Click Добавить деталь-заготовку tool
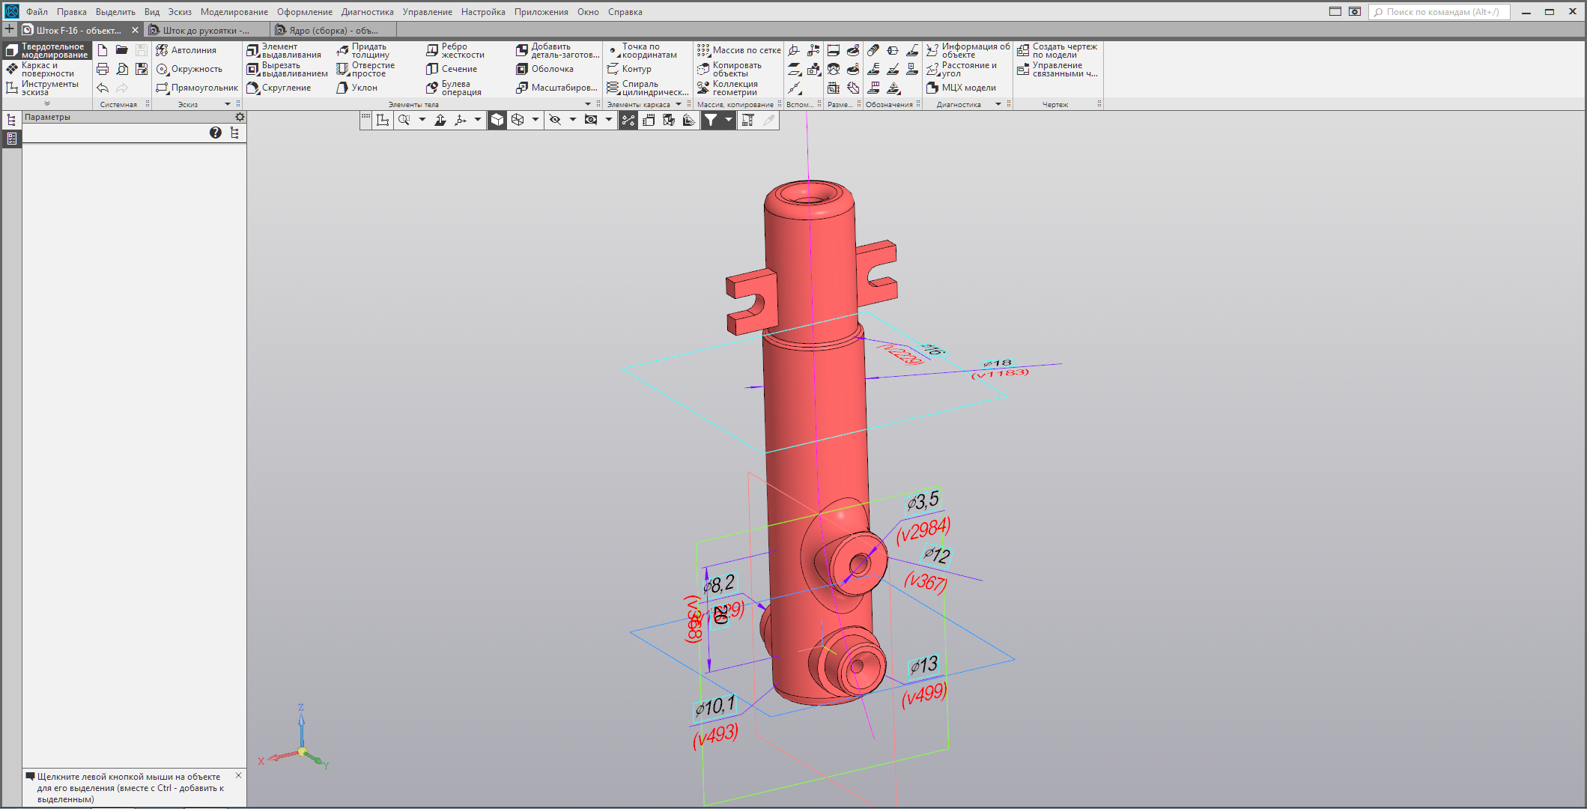 [x=558, y=50]
